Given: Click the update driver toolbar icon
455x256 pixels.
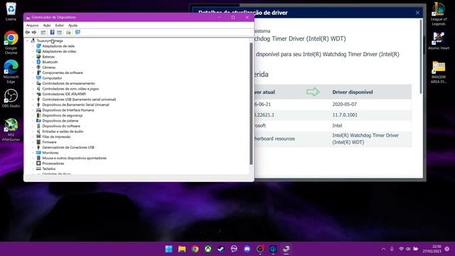Looking at the screenshot, I should (x=68, y=32).
